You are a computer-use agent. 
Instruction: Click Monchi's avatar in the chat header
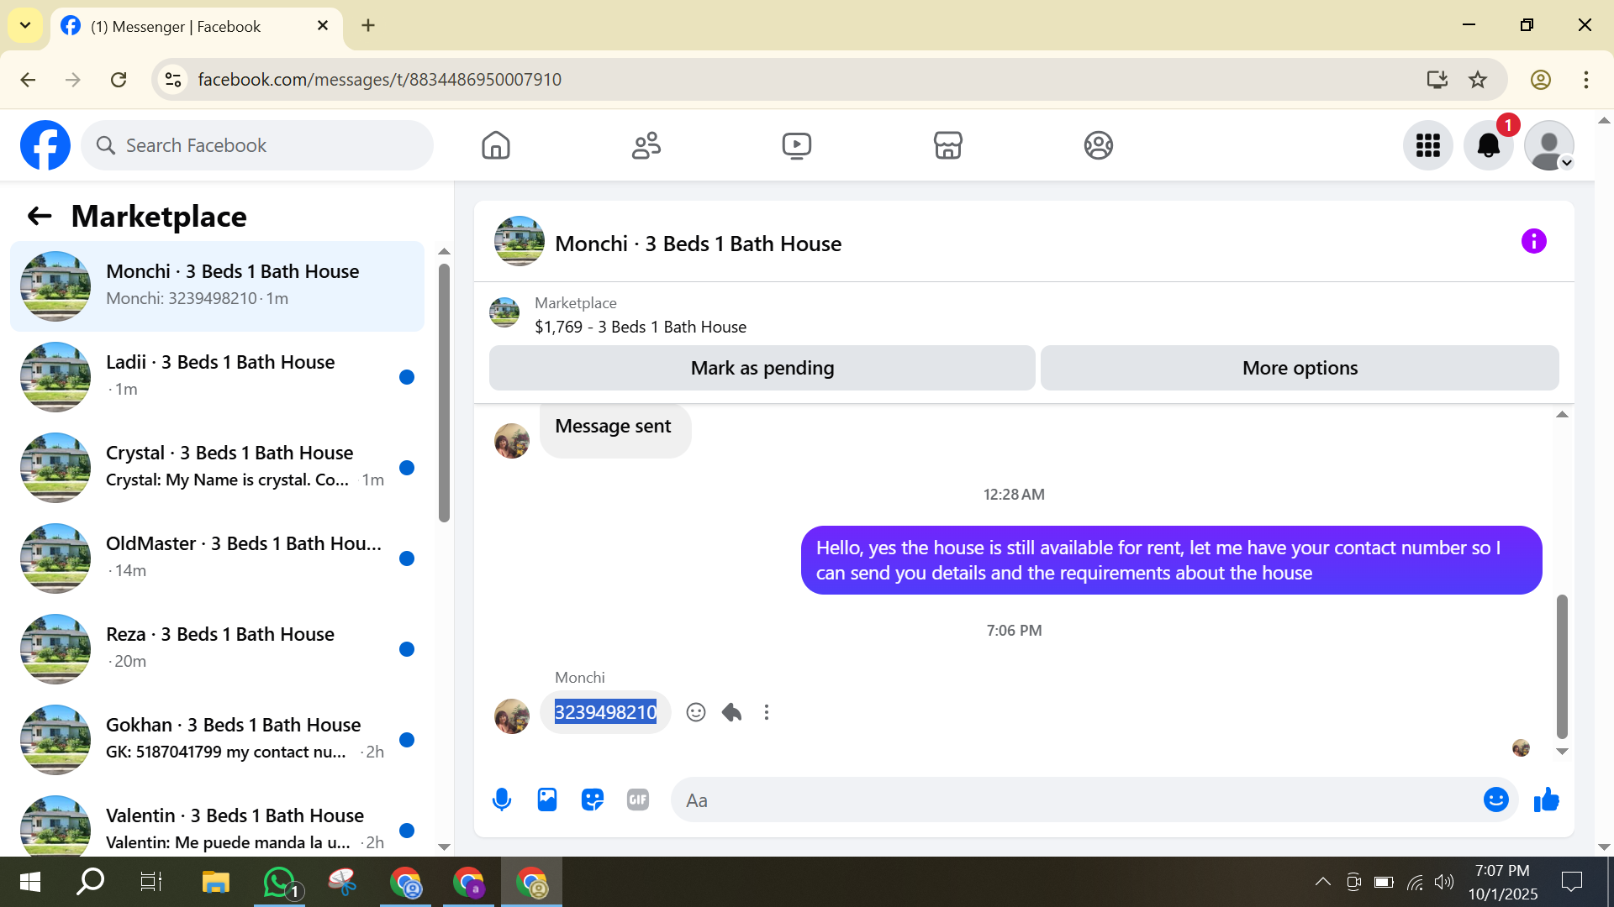pos(520,242)
